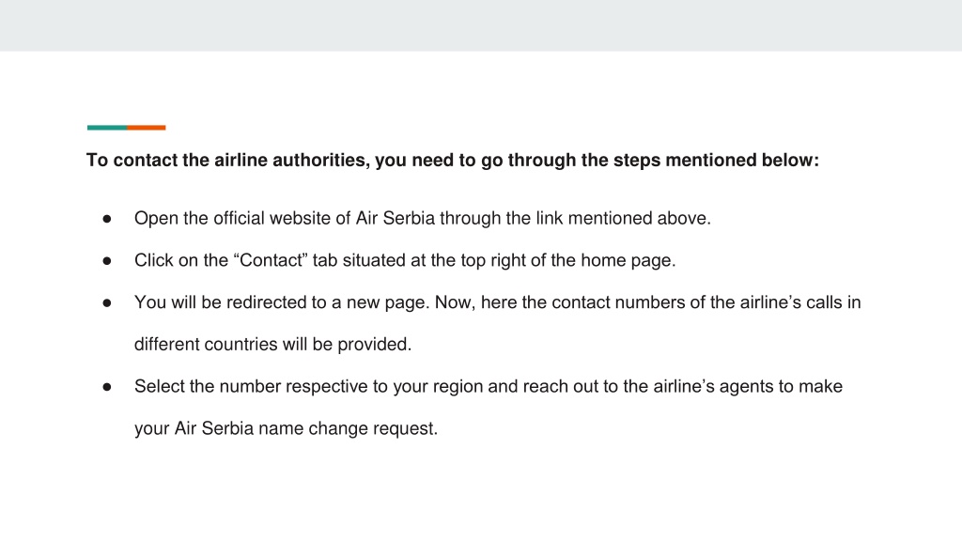
Task: Click the orange accent bar segment
Action: coord(147,128)
